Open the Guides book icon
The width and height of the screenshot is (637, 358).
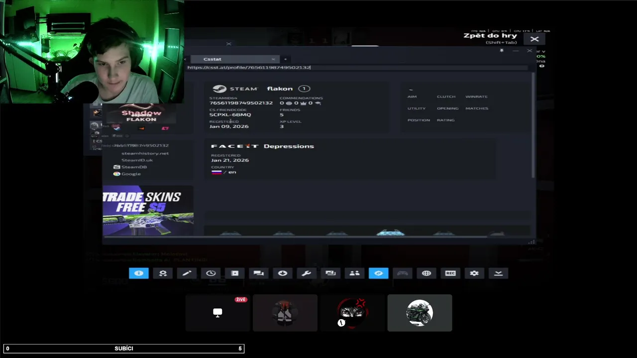coord(235,273)
